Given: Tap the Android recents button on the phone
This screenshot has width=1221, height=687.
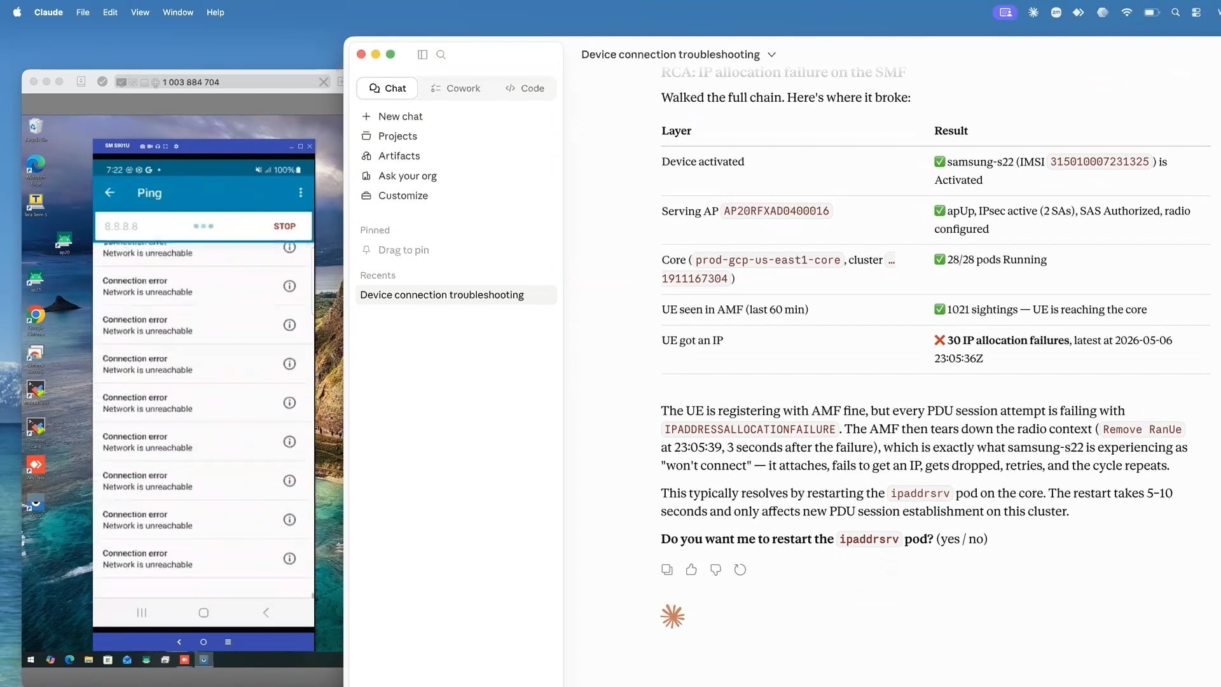Looking at the screenshot, I should coord(142,613).
